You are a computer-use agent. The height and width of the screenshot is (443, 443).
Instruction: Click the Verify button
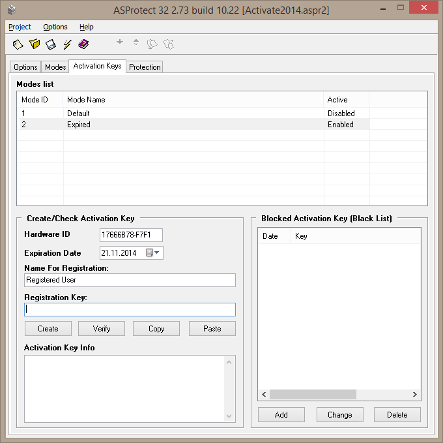(102, 328)
